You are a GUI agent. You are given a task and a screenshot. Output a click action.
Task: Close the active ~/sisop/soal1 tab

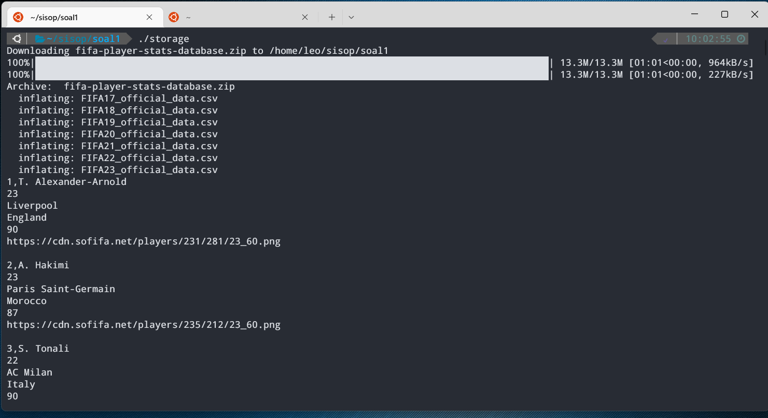[x=149, y=17]
